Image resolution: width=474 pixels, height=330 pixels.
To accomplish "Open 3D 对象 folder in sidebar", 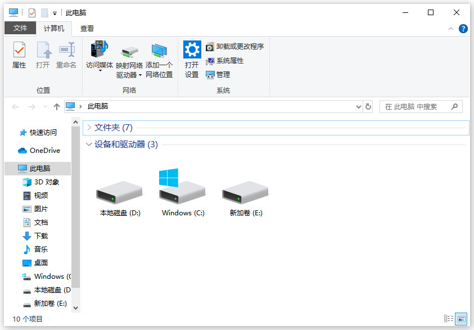I will pos(41,182).
